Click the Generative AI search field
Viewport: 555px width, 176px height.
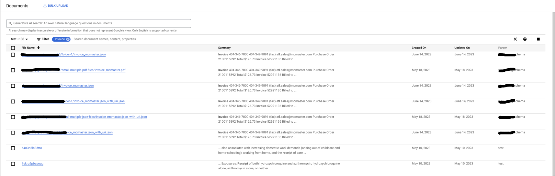(x=100, y=24)
